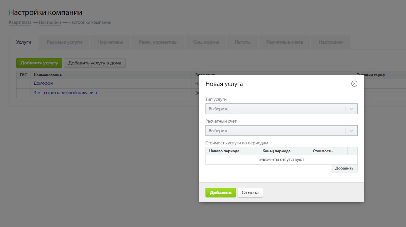The image size is (406, 227).
Task: Switch to the Разовые услуги tab
Action: [64, 42]
